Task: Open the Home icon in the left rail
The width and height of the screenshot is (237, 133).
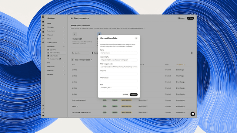Action: click(43, 22)
